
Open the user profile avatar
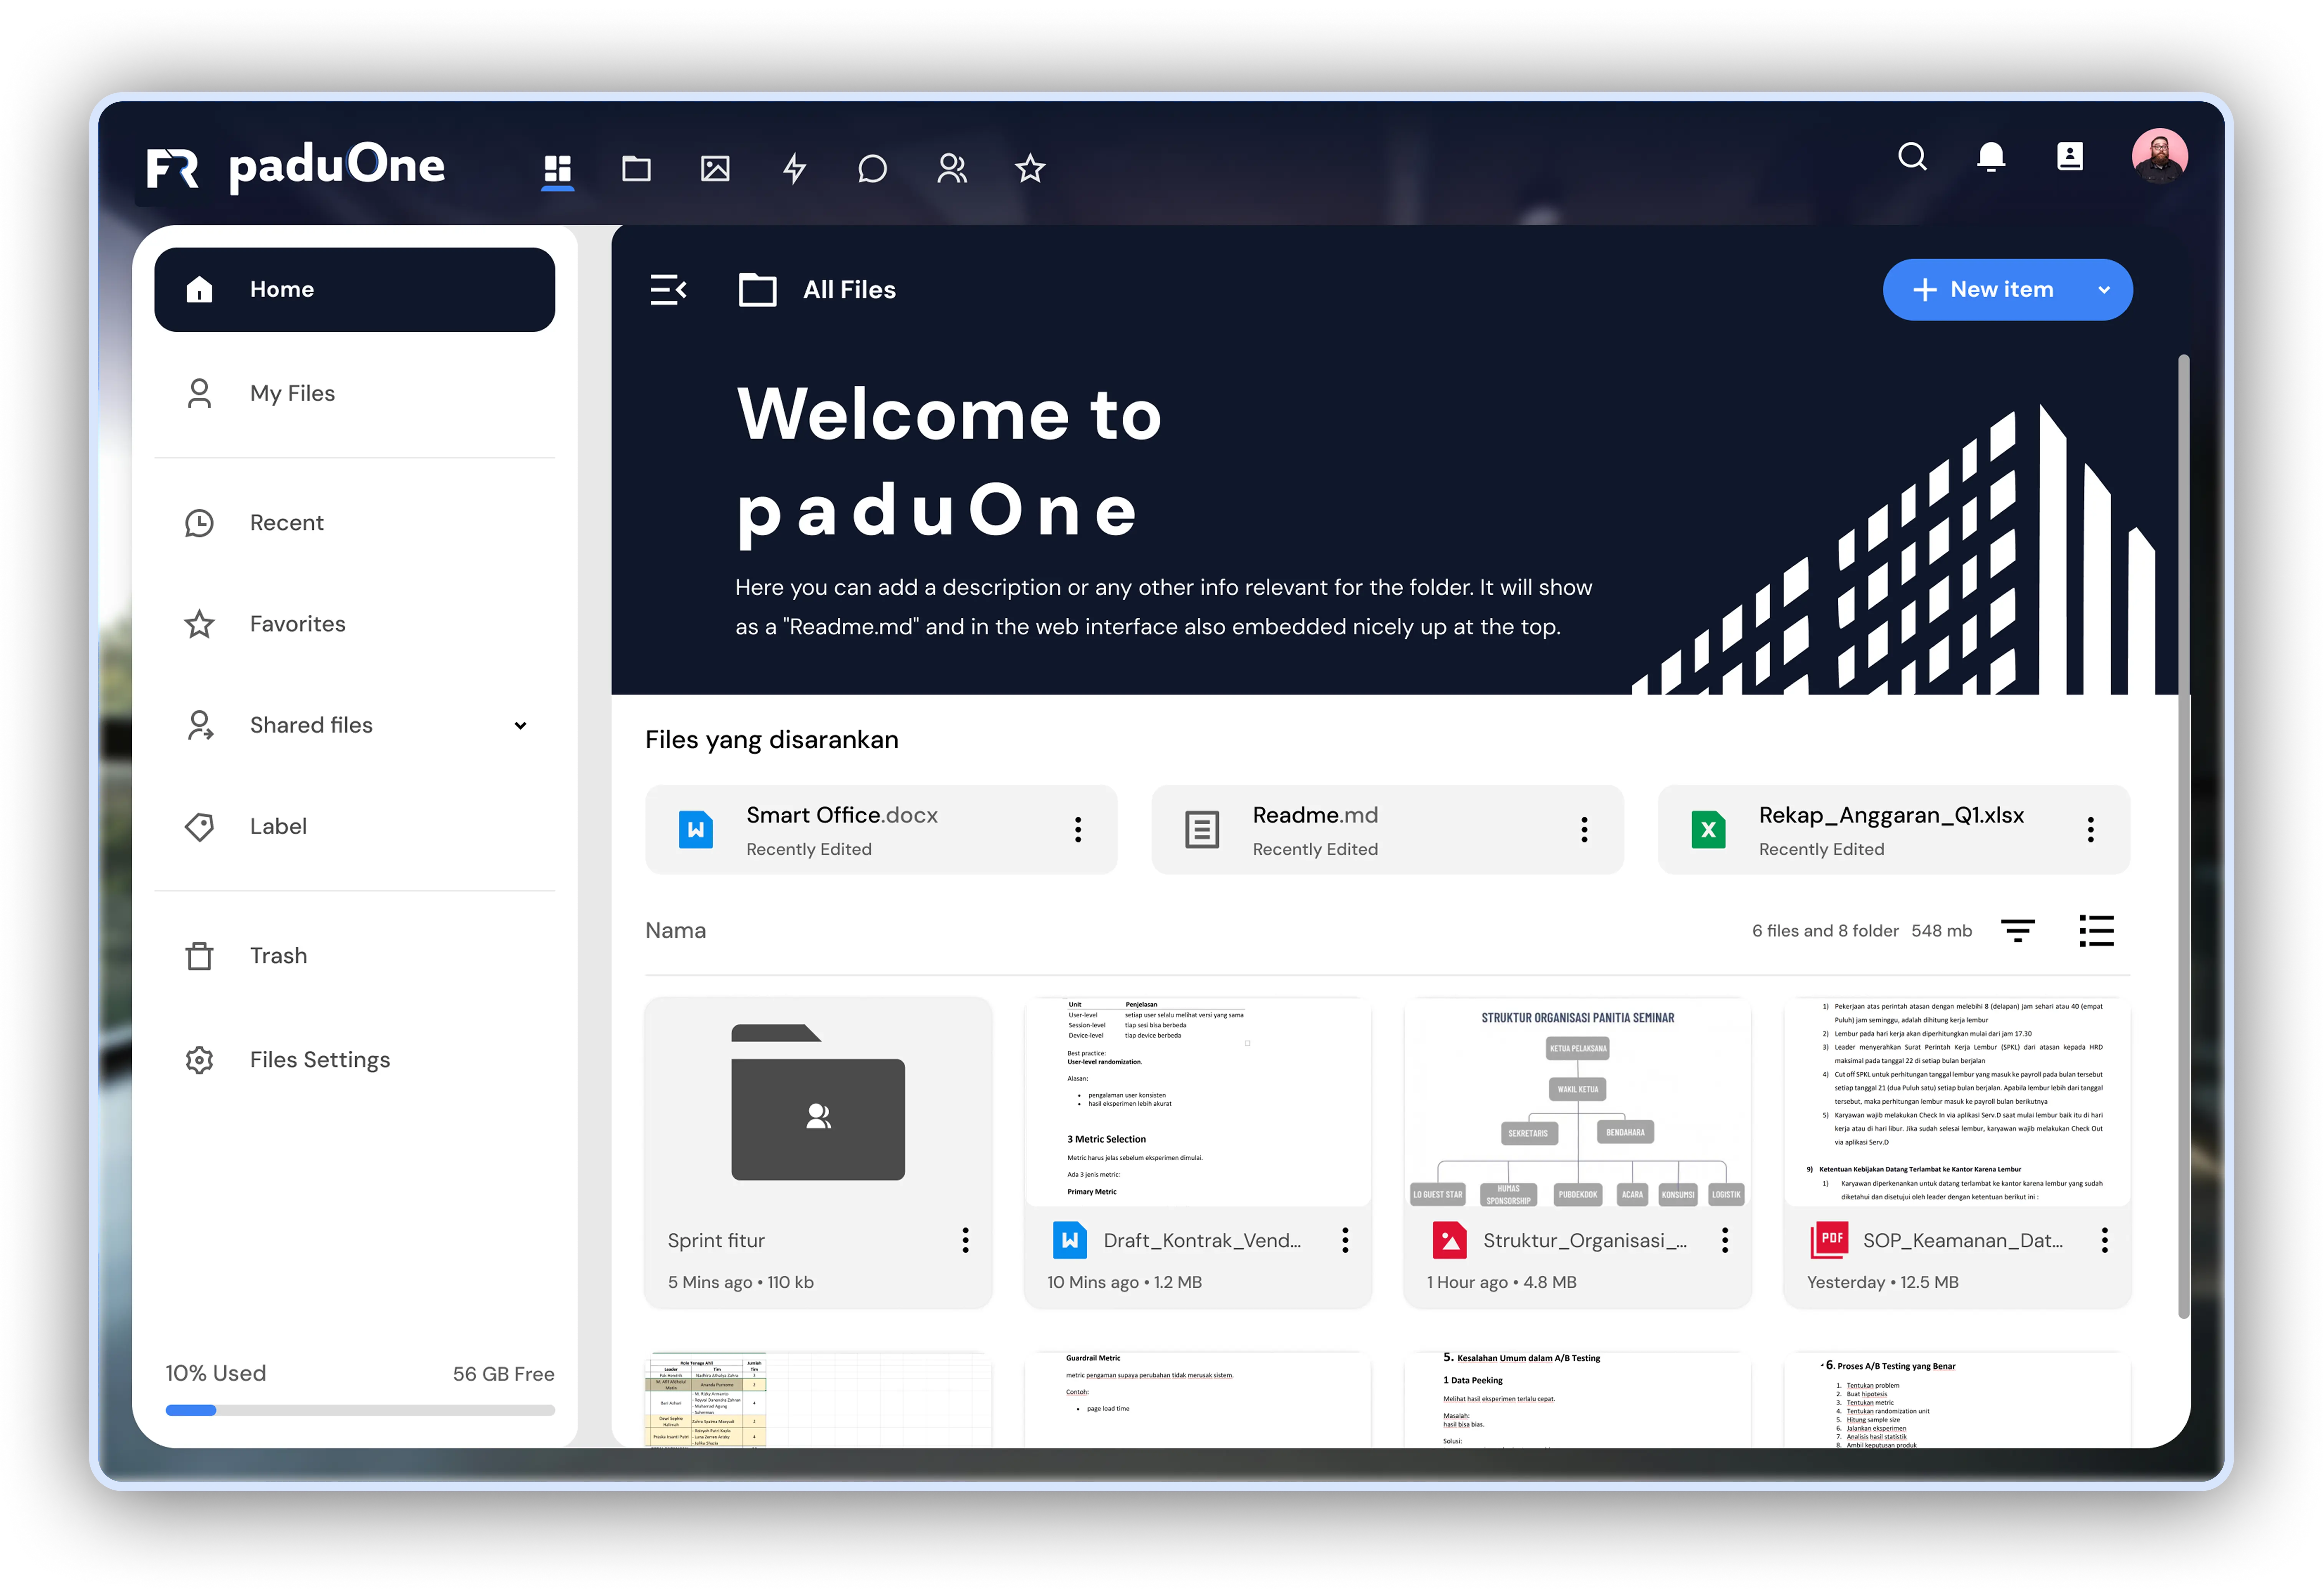2159,156
